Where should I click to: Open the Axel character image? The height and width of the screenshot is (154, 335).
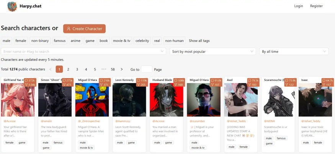coord(241,100)
